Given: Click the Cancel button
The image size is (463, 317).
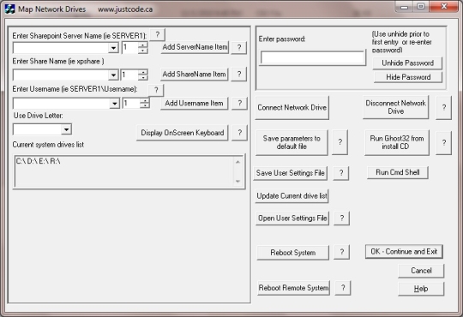Looking at the screenshot, I should [421, 271].
